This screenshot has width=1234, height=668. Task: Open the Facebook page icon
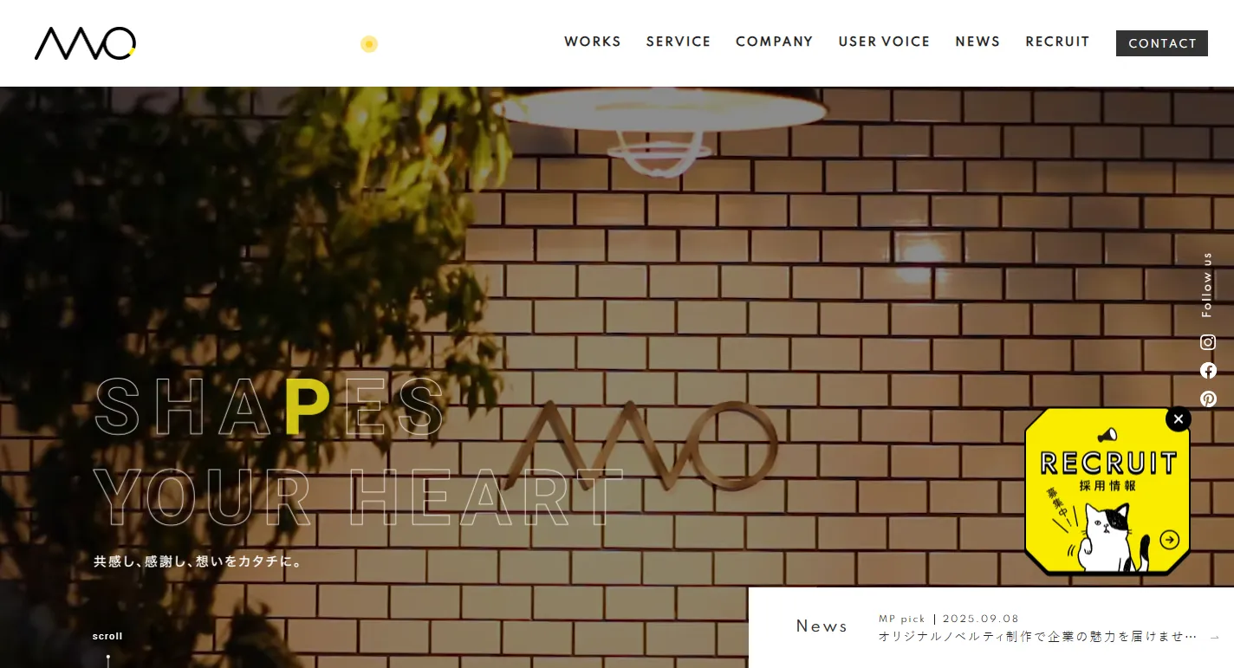(1208, 371)
